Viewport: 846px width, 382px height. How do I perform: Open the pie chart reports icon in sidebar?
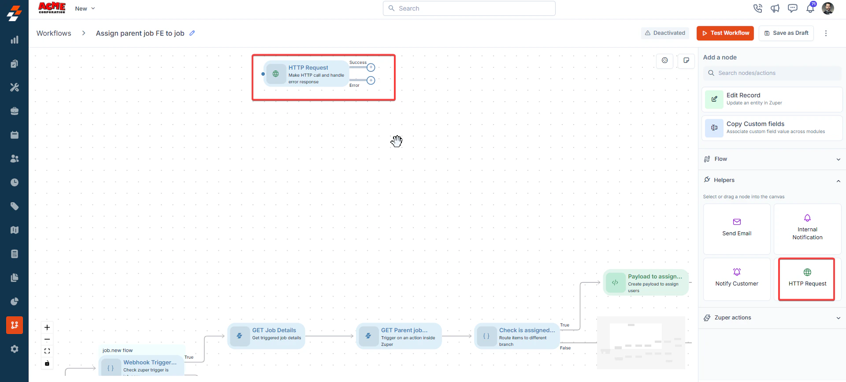tap(15, 301)
